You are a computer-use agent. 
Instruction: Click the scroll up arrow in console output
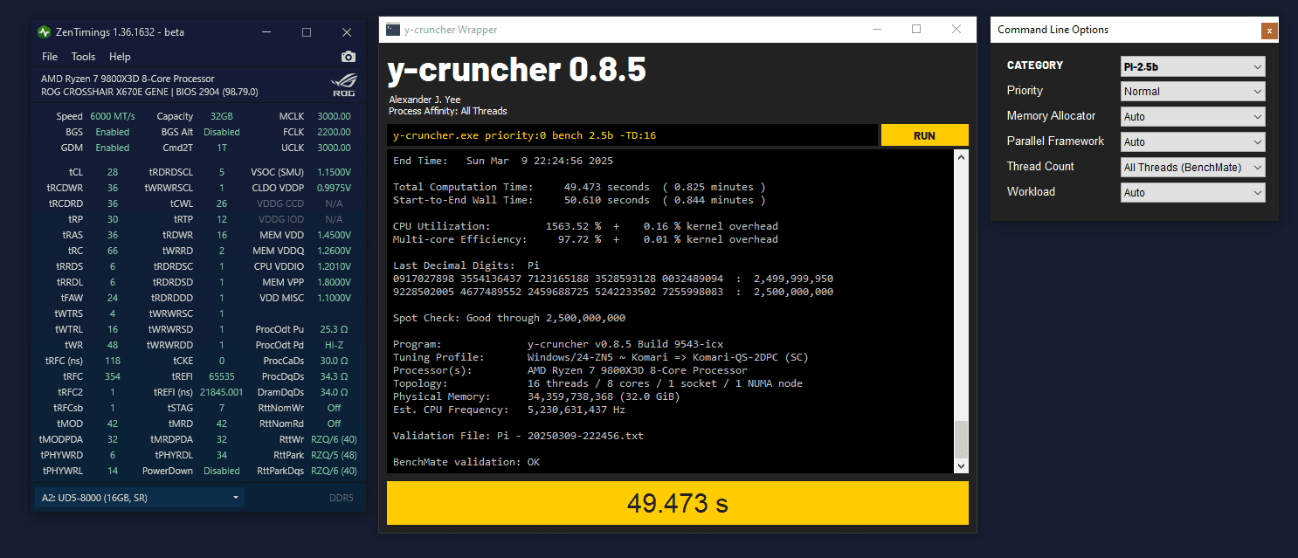coord(962,158)
